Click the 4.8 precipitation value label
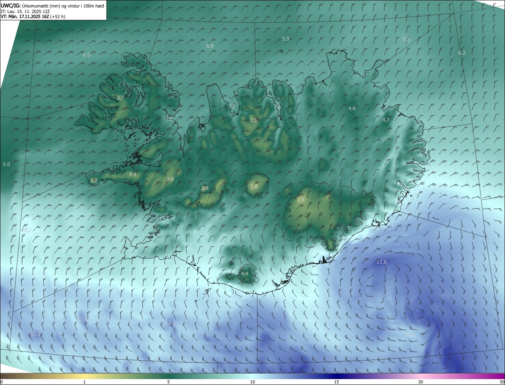 [352, 109]
